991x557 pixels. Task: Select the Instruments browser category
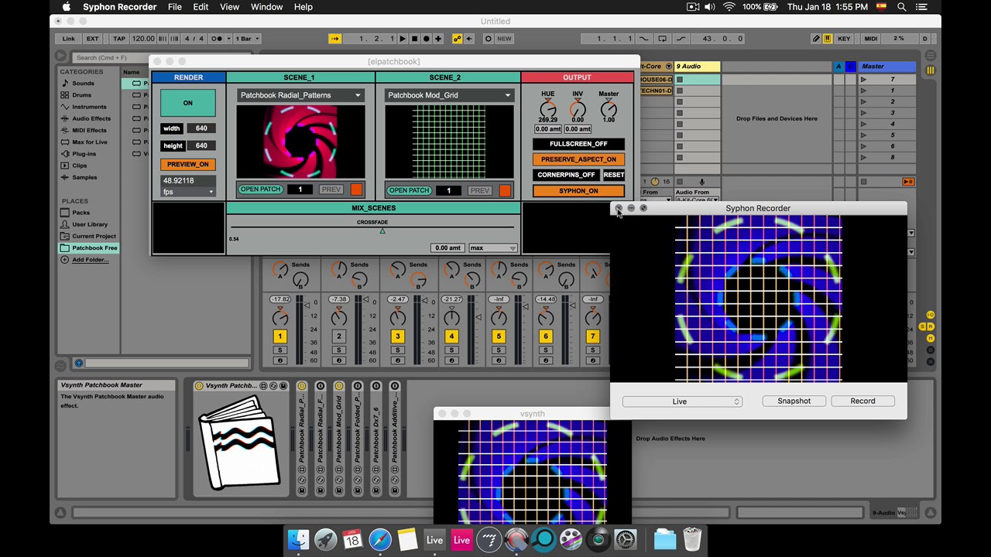[x=89, y=107]
